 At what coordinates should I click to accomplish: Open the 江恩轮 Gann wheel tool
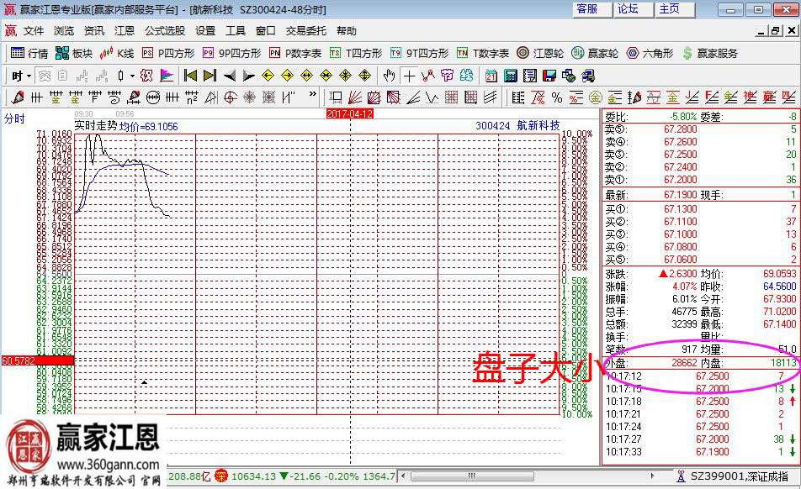point(543,53)
